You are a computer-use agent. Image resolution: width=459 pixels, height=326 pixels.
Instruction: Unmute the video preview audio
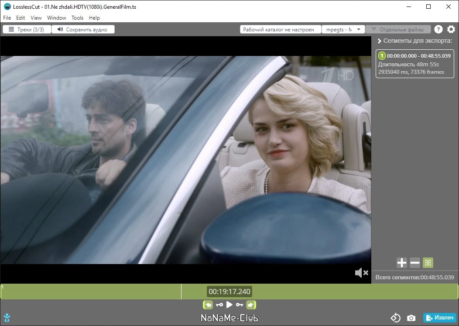(x=362, y=273)
